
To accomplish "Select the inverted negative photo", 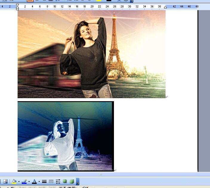I will point(65,136).
